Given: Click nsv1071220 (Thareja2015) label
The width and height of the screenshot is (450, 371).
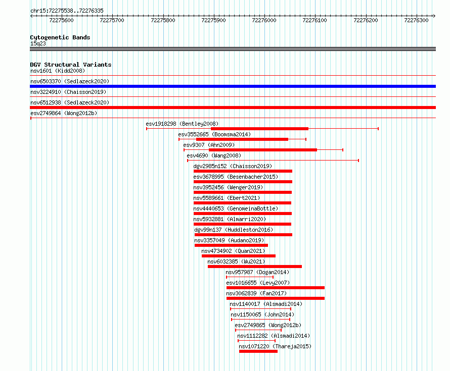Looking at the screenshot, I should click(x=275, y=346).
